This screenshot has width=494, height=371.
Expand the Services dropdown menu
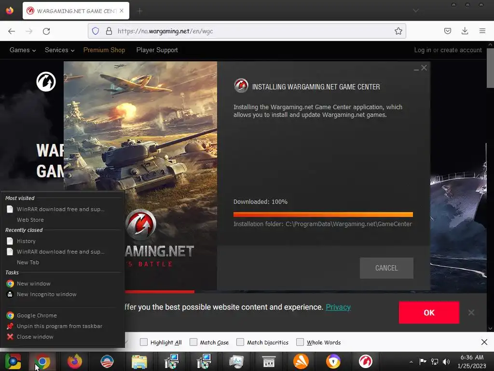[x=59, y=50]
